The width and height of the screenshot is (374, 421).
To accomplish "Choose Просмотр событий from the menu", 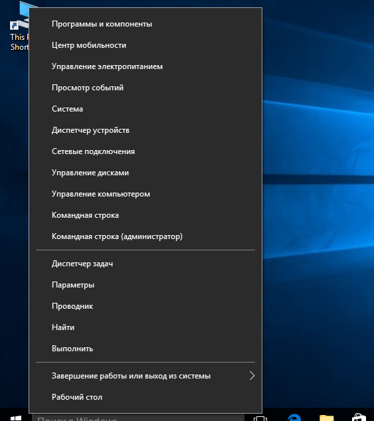I will pyautogui.click(x=145, y=88).
